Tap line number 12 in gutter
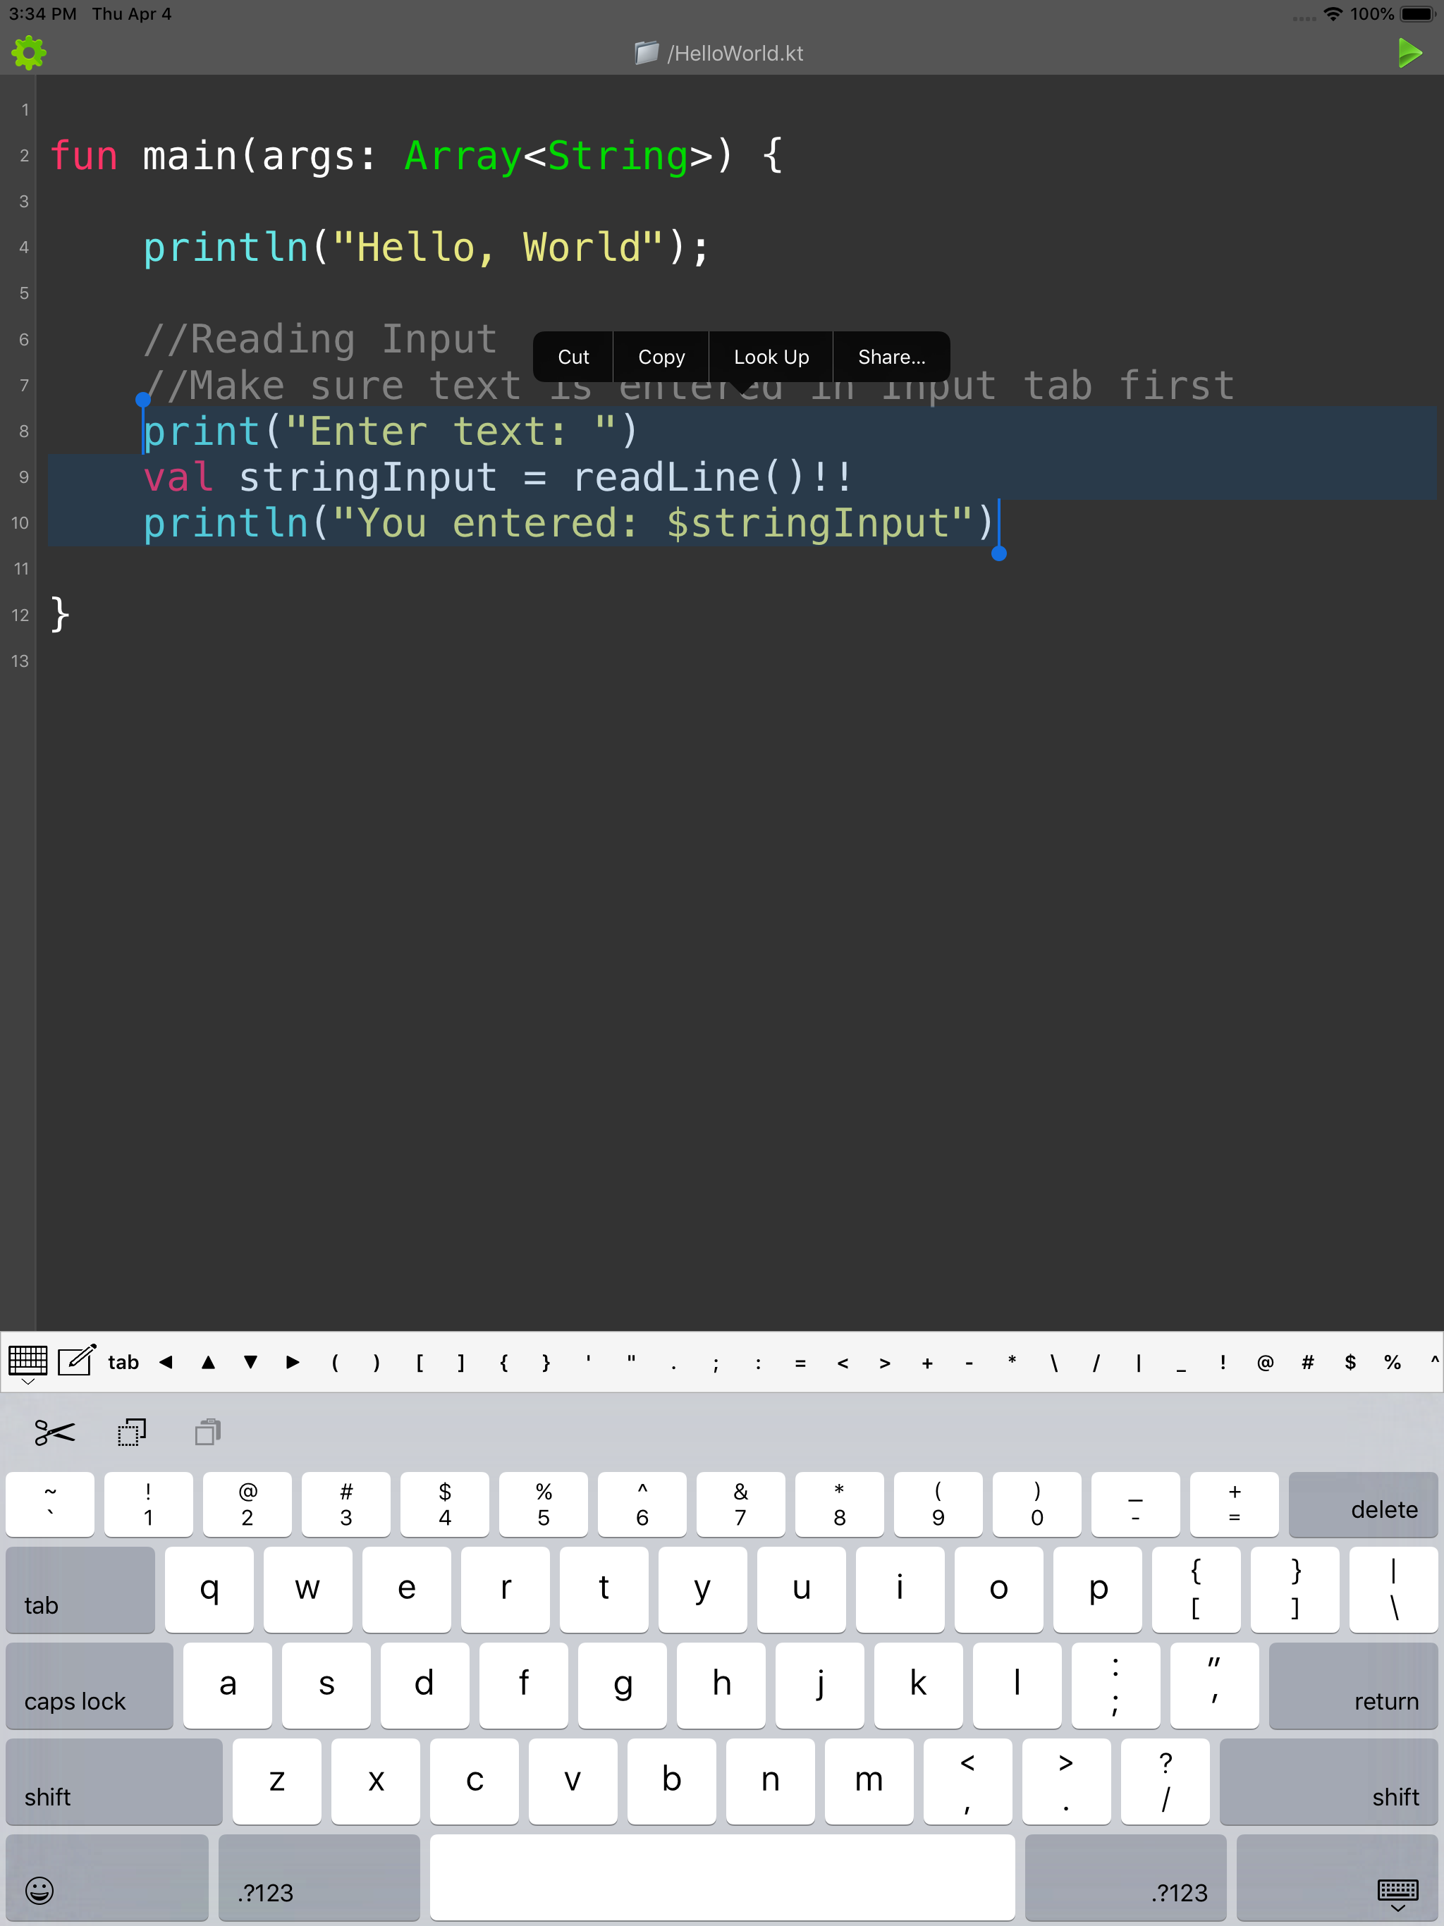The image size is (1444, 1926). click(x=20, y=615)
